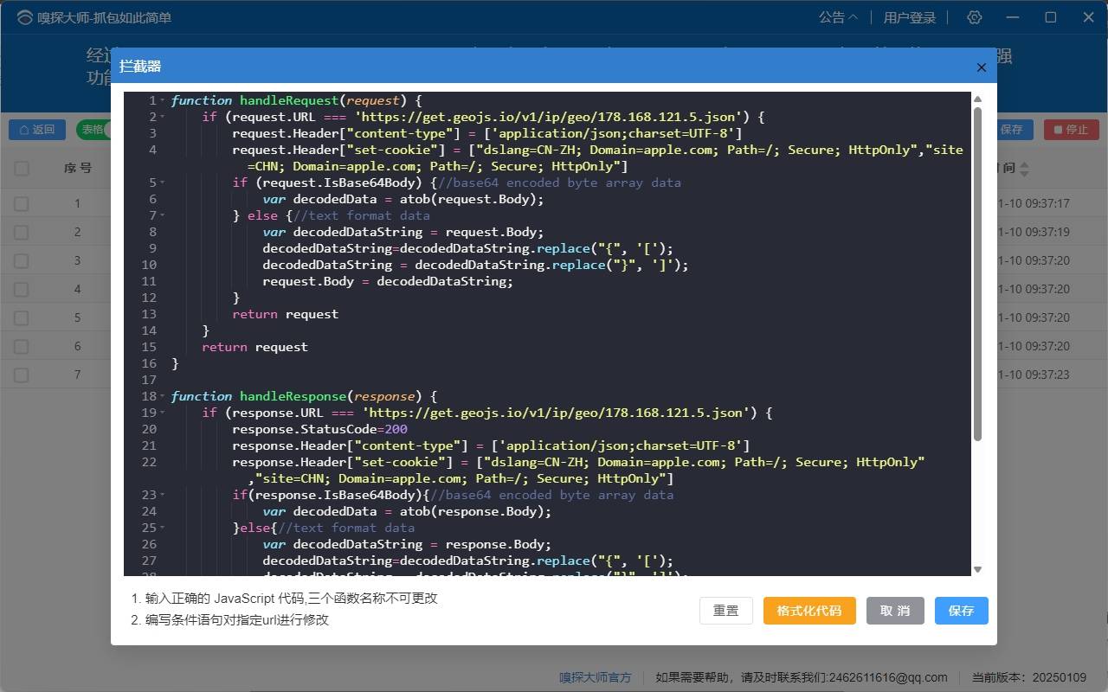Sort the table by the 时间 column arrows
Screen dimensions: 1108x692
1025,169
